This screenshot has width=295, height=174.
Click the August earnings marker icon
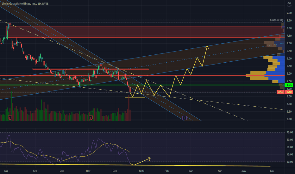[10, 118]
